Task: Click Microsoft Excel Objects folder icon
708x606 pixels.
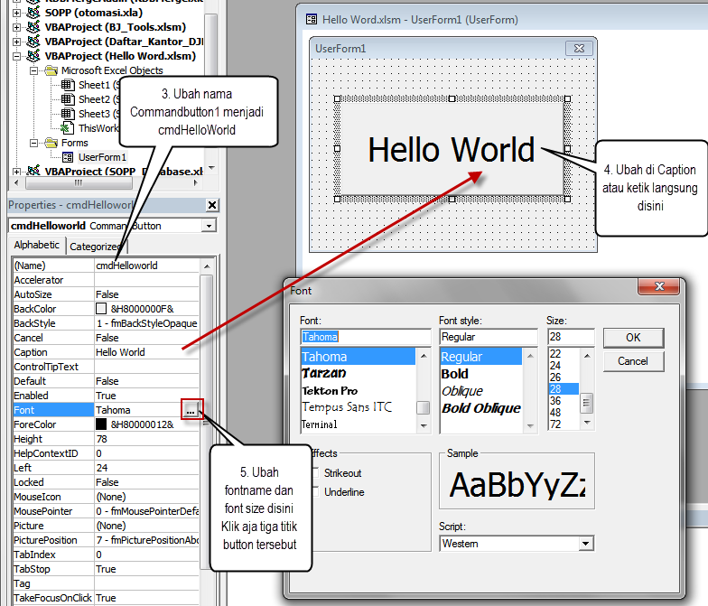Action: click(51, 70)
